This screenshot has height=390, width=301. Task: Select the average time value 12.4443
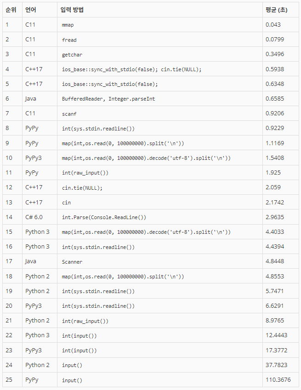tap(276, 335)
